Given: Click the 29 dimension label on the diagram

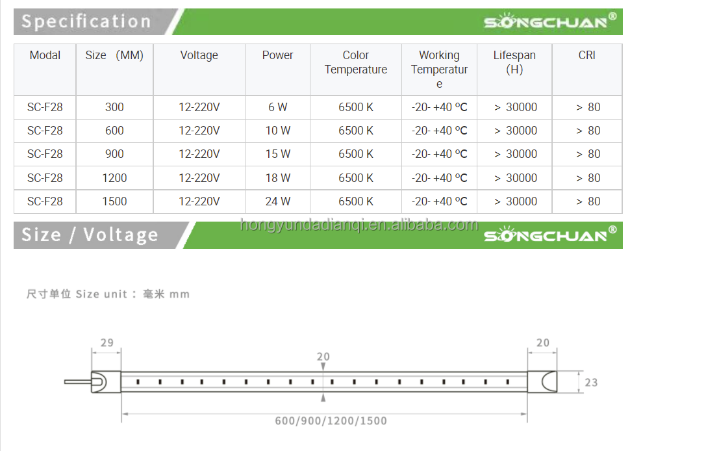Looking at the screenshot, I should pyautogui.click(x=107, y=342).
